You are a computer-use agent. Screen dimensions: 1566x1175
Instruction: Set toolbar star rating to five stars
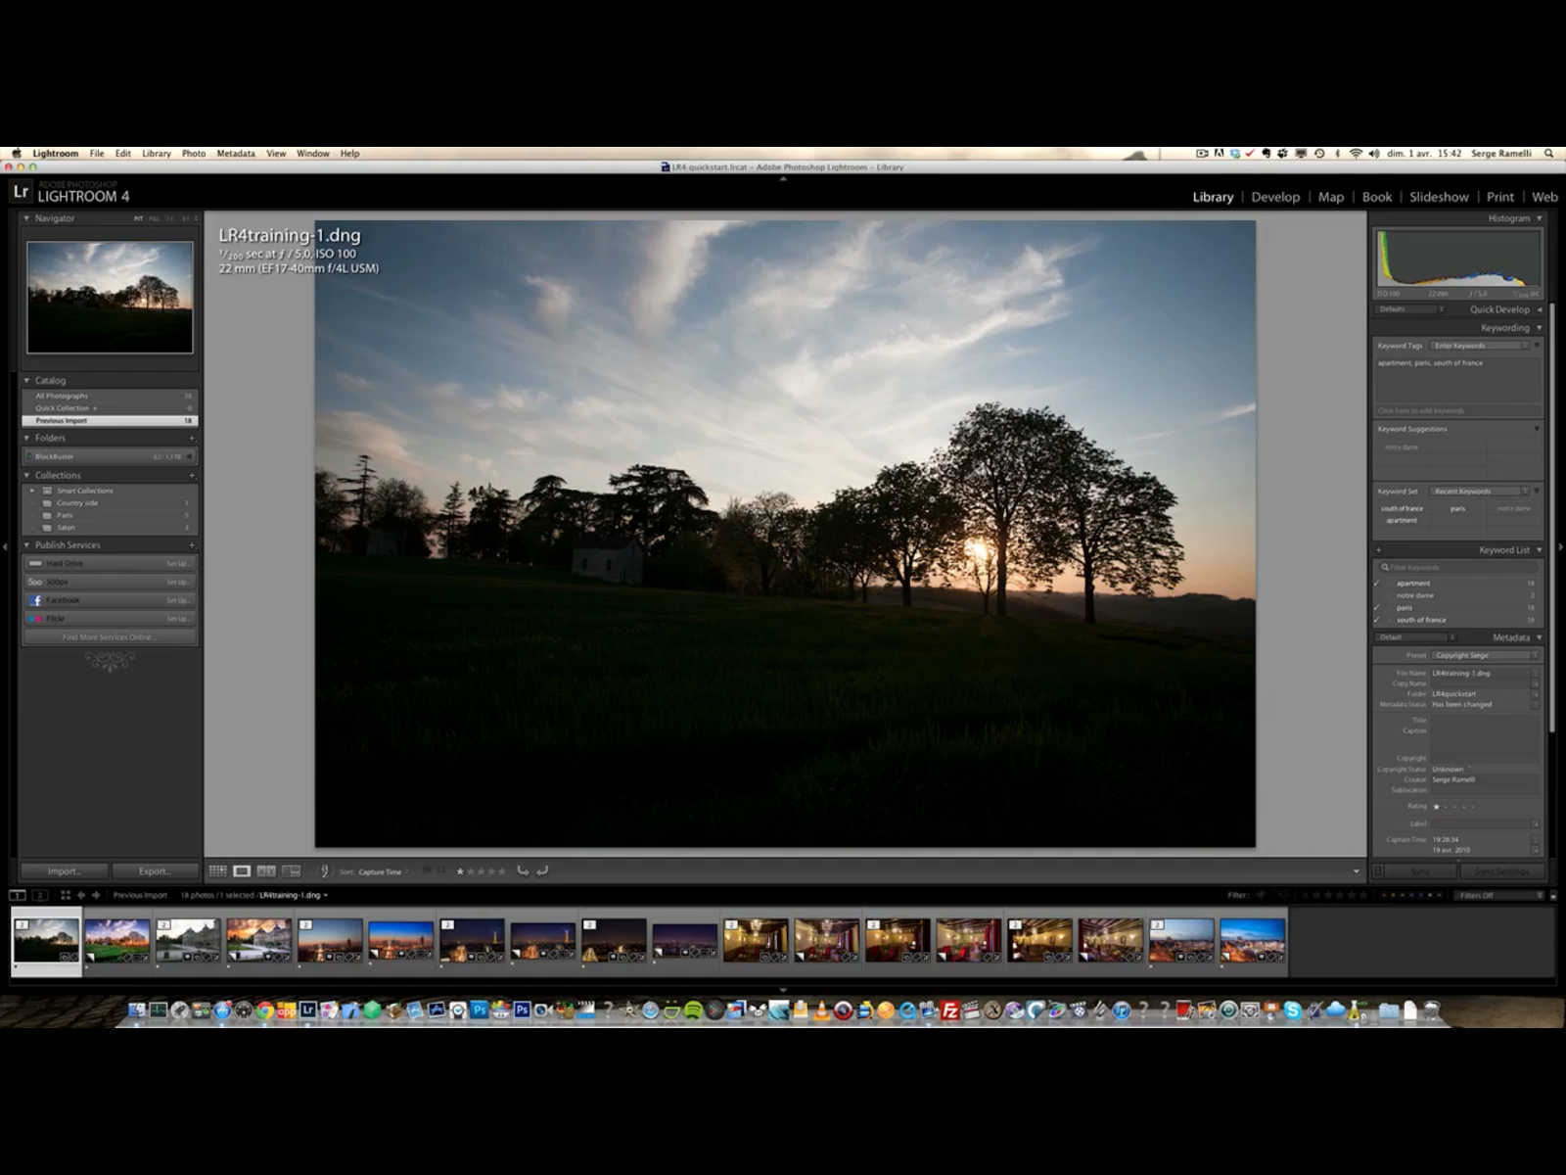tap(503, 871)
